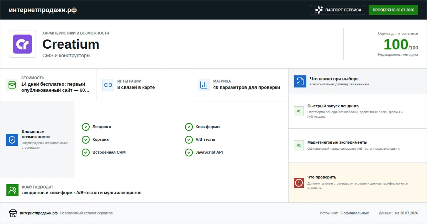Open the Паспорт сервиса button
427x224 pixels.
click(338, 10)
